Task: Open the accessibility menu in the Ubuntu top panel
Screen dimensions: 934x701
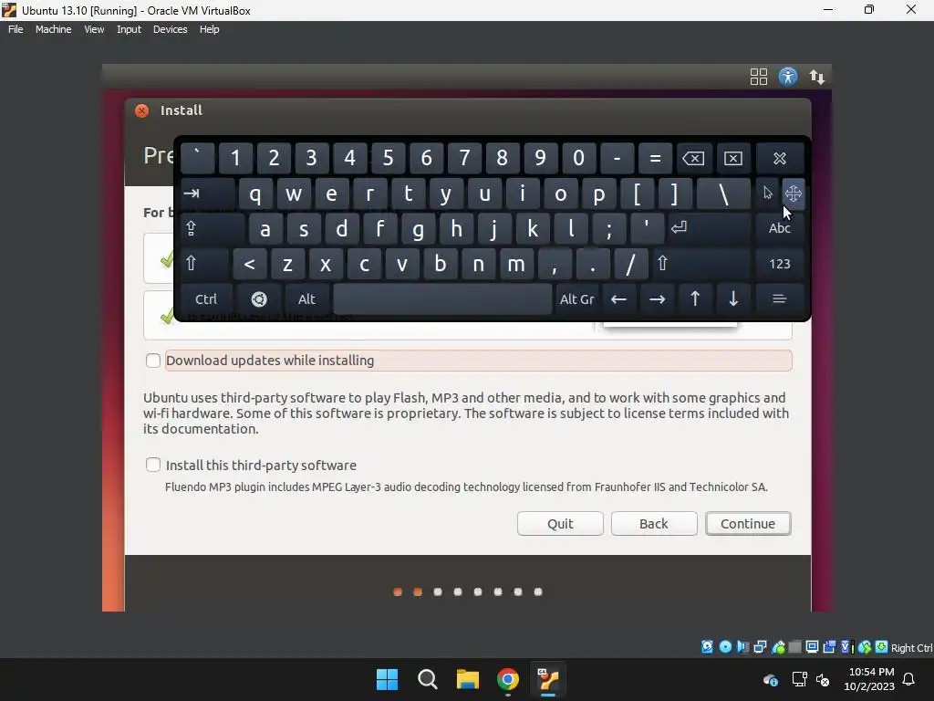Action: pos(787,77)
